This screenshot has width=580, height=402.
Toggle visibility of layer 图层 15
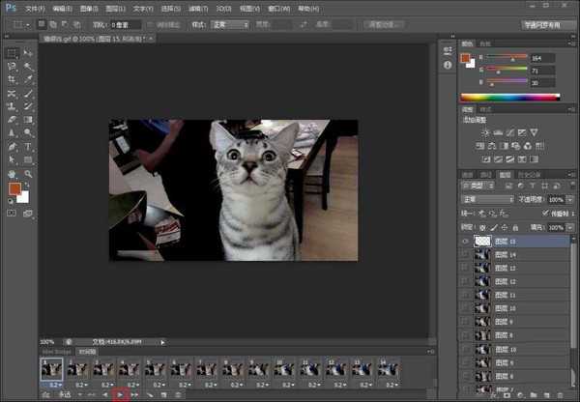(466, 242)
